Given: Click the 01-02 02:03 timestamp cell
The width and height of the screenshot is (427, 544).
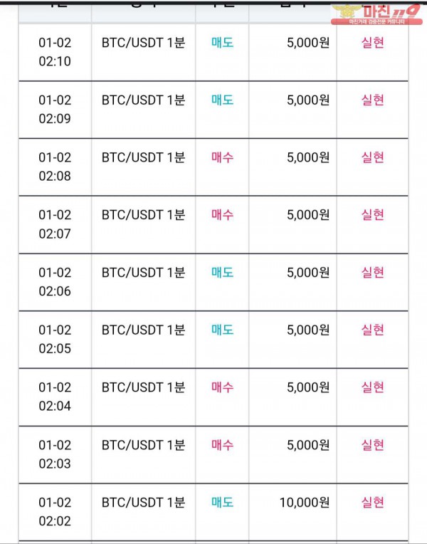Looking at the screenshot, I should (55, 454).
